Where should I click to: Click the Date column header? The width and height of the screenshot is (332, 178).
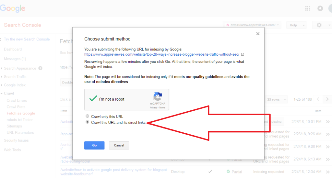[x=318, y=111]
